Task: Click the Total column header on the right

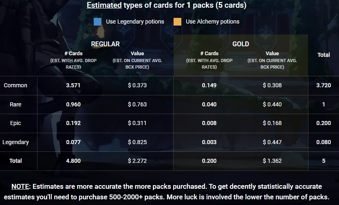Action: point(324,55)
